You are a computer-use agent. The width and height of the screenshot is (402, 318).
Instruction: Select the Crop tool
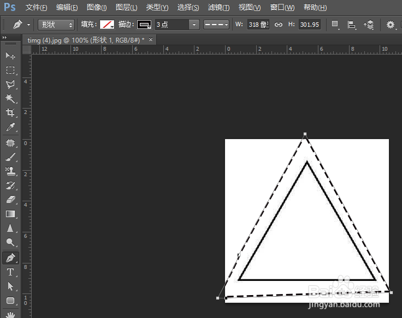(10, 112)
